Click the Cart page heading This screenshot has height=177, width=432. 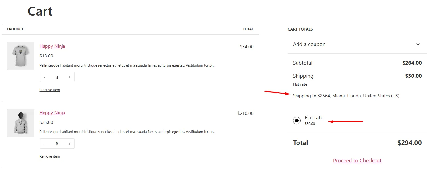(40, 11)
